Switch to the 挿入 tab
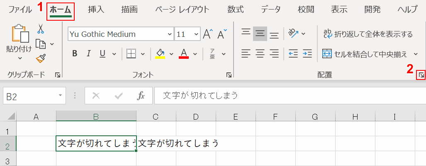Viewport: 426px width, 166px height. pyautogui.click(x=96, y=10)
